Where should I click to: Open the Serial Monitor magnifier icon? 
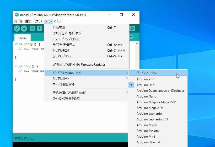pyautogui.click(x=132, y=29)
